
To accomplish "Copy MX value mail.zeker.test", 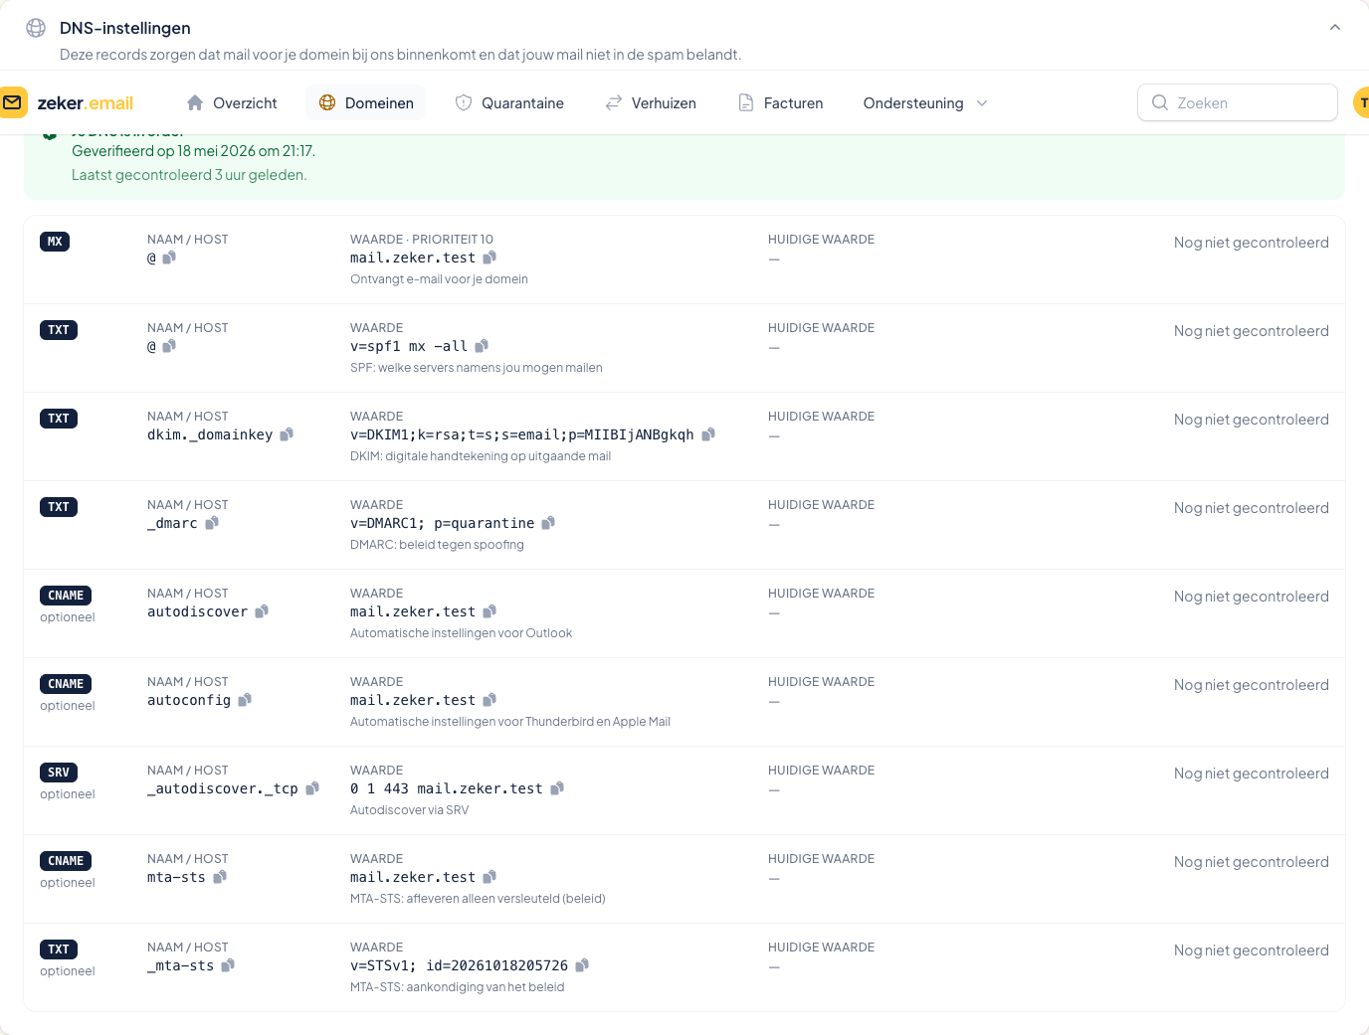I will pyautogui.click(x=489, y=258).
